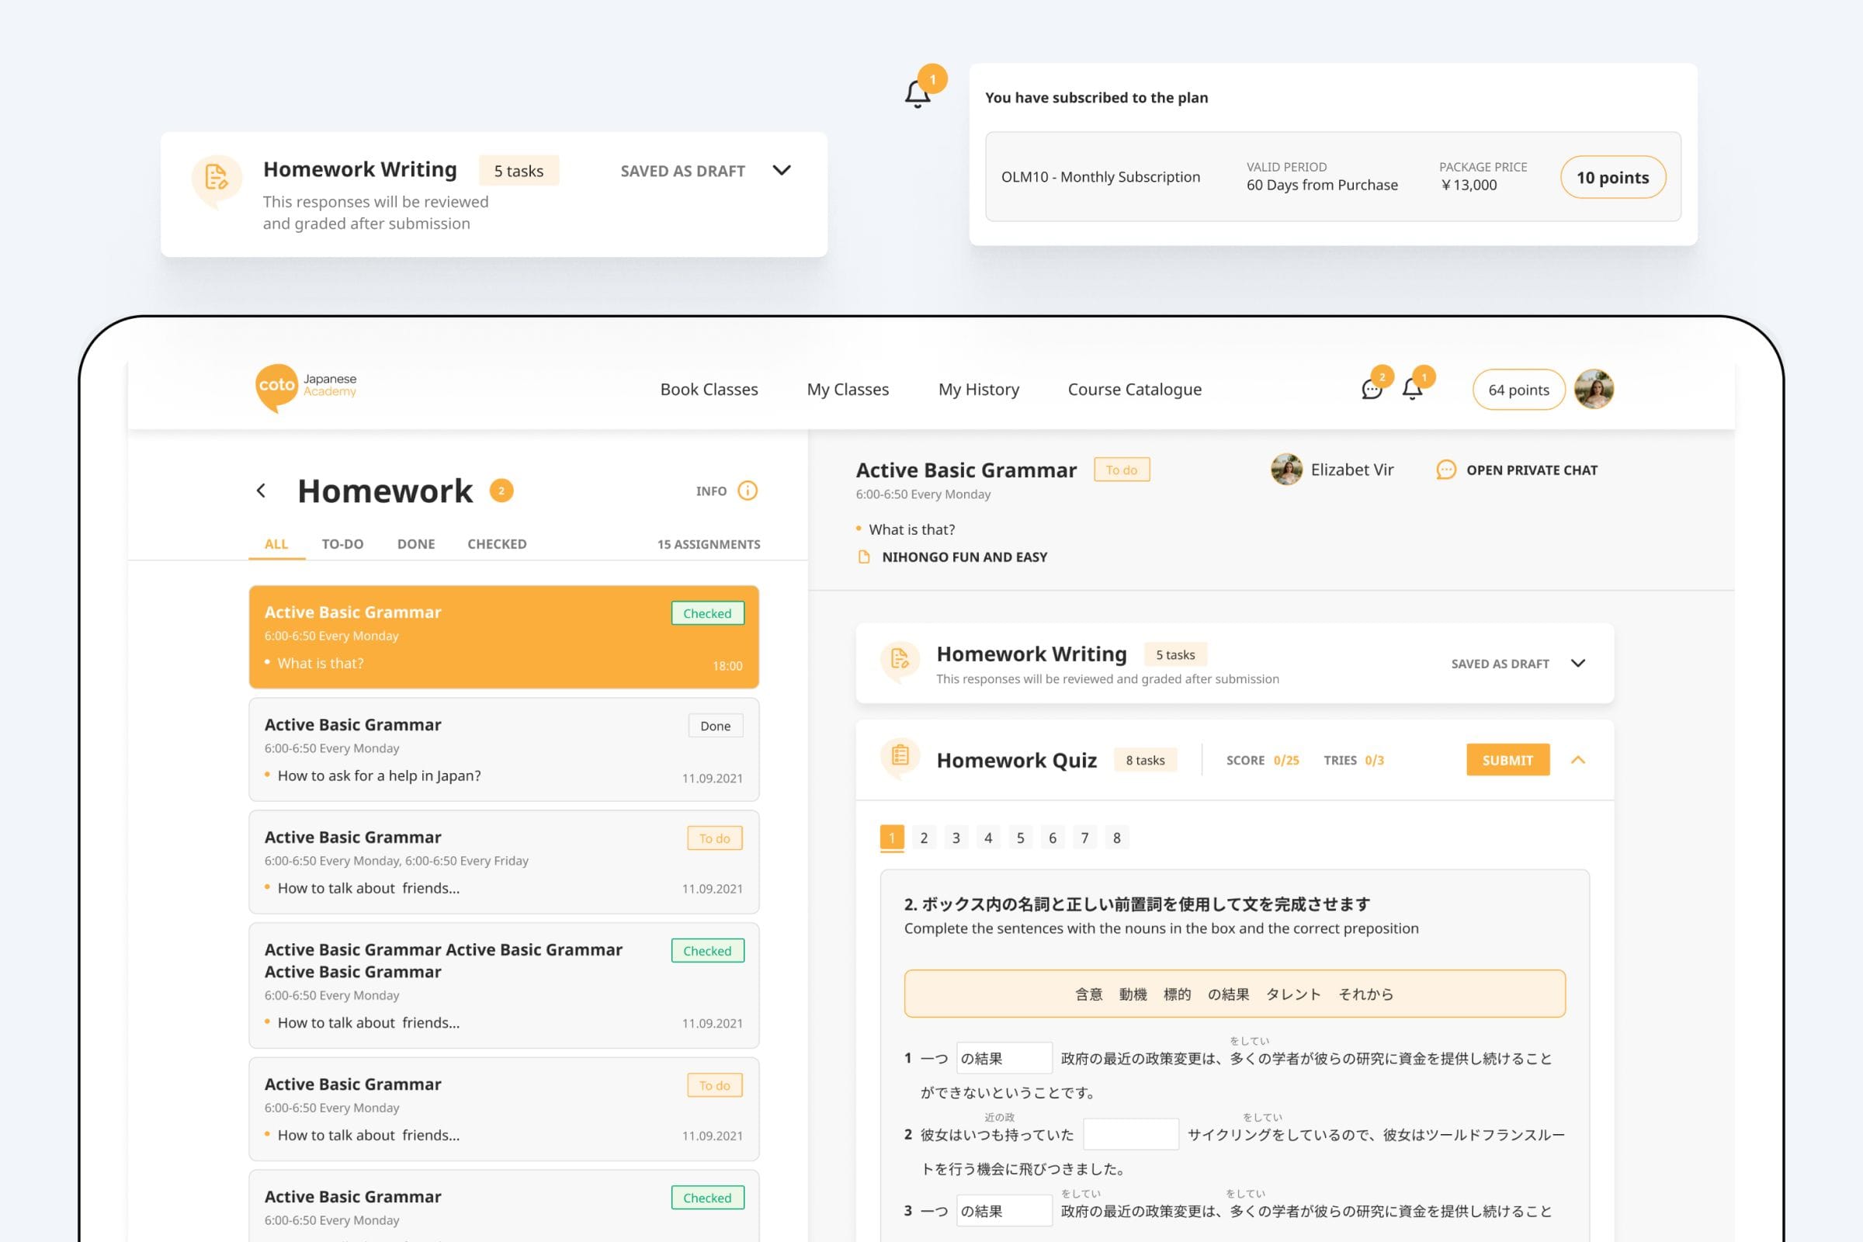
Task: Go to quiz question 2
Action: click(x=924, y=838)
